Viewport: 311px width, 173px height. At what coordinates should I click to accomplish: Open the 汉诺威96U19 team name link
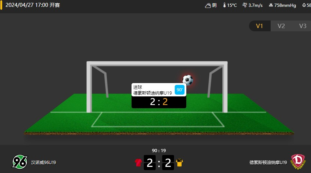[x=44, y=163]
